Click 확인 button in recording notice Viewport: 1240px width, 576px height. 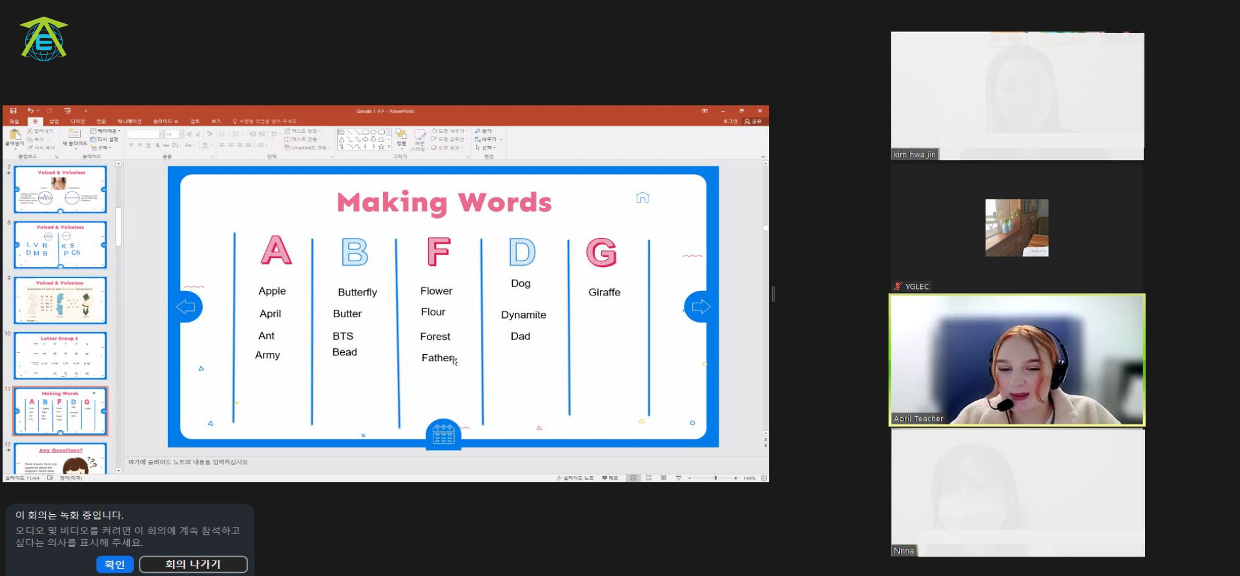click(x=115, y=564)
